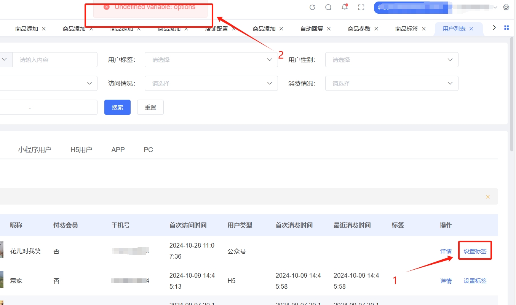Close the 自动回复 tab

329,29
